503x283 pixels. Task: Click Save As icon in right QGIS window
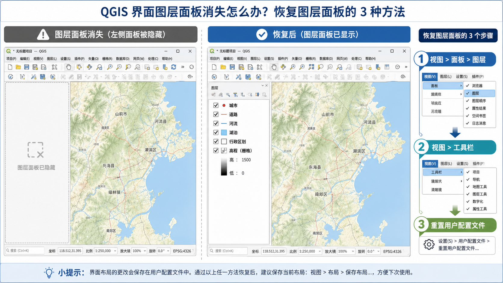[241, 67]
